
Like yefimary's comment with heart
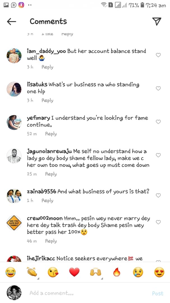coord(158,122)
